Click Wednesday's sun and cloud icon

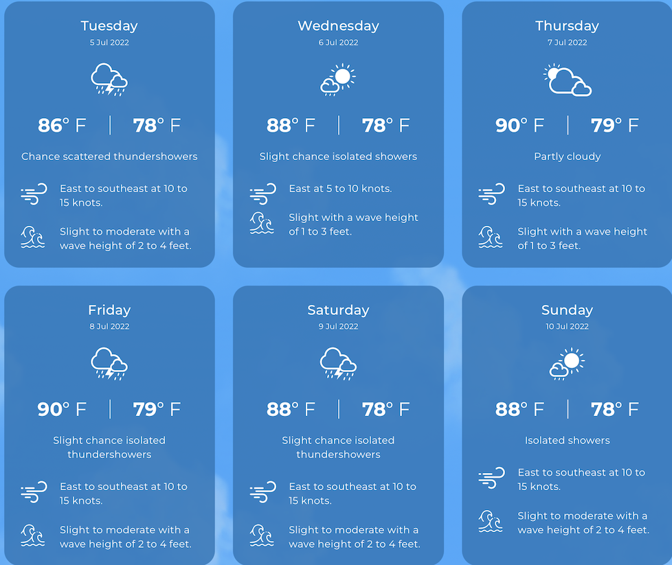click(338, 80)
